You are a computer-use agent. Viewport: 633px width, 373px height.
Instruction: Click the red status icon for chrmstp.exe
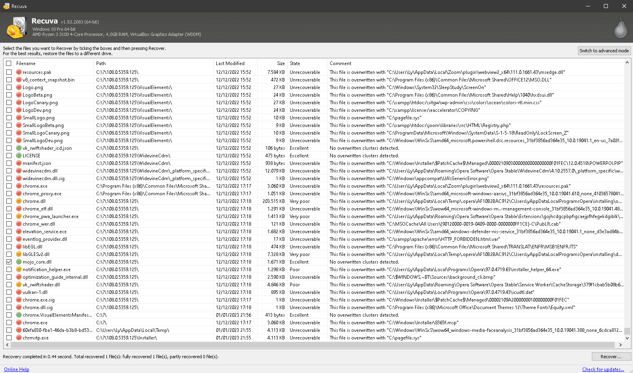coord(19,338)
